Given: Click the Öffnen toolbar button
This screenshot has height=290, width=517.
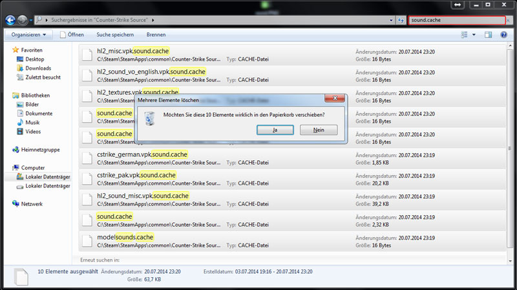Looking at the screenshot, I should coord(72,35).
